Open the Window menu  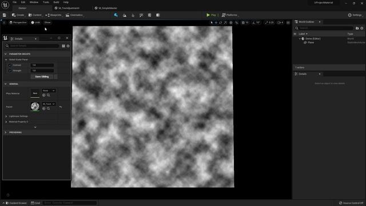(34, 2)
